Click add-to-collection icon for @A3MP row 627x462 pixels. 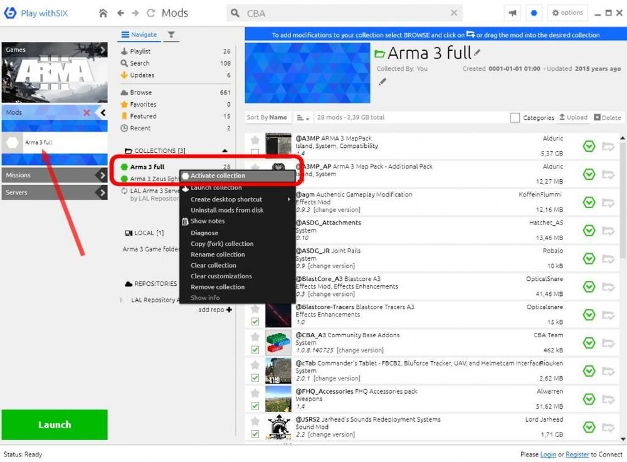pos(608,147)
